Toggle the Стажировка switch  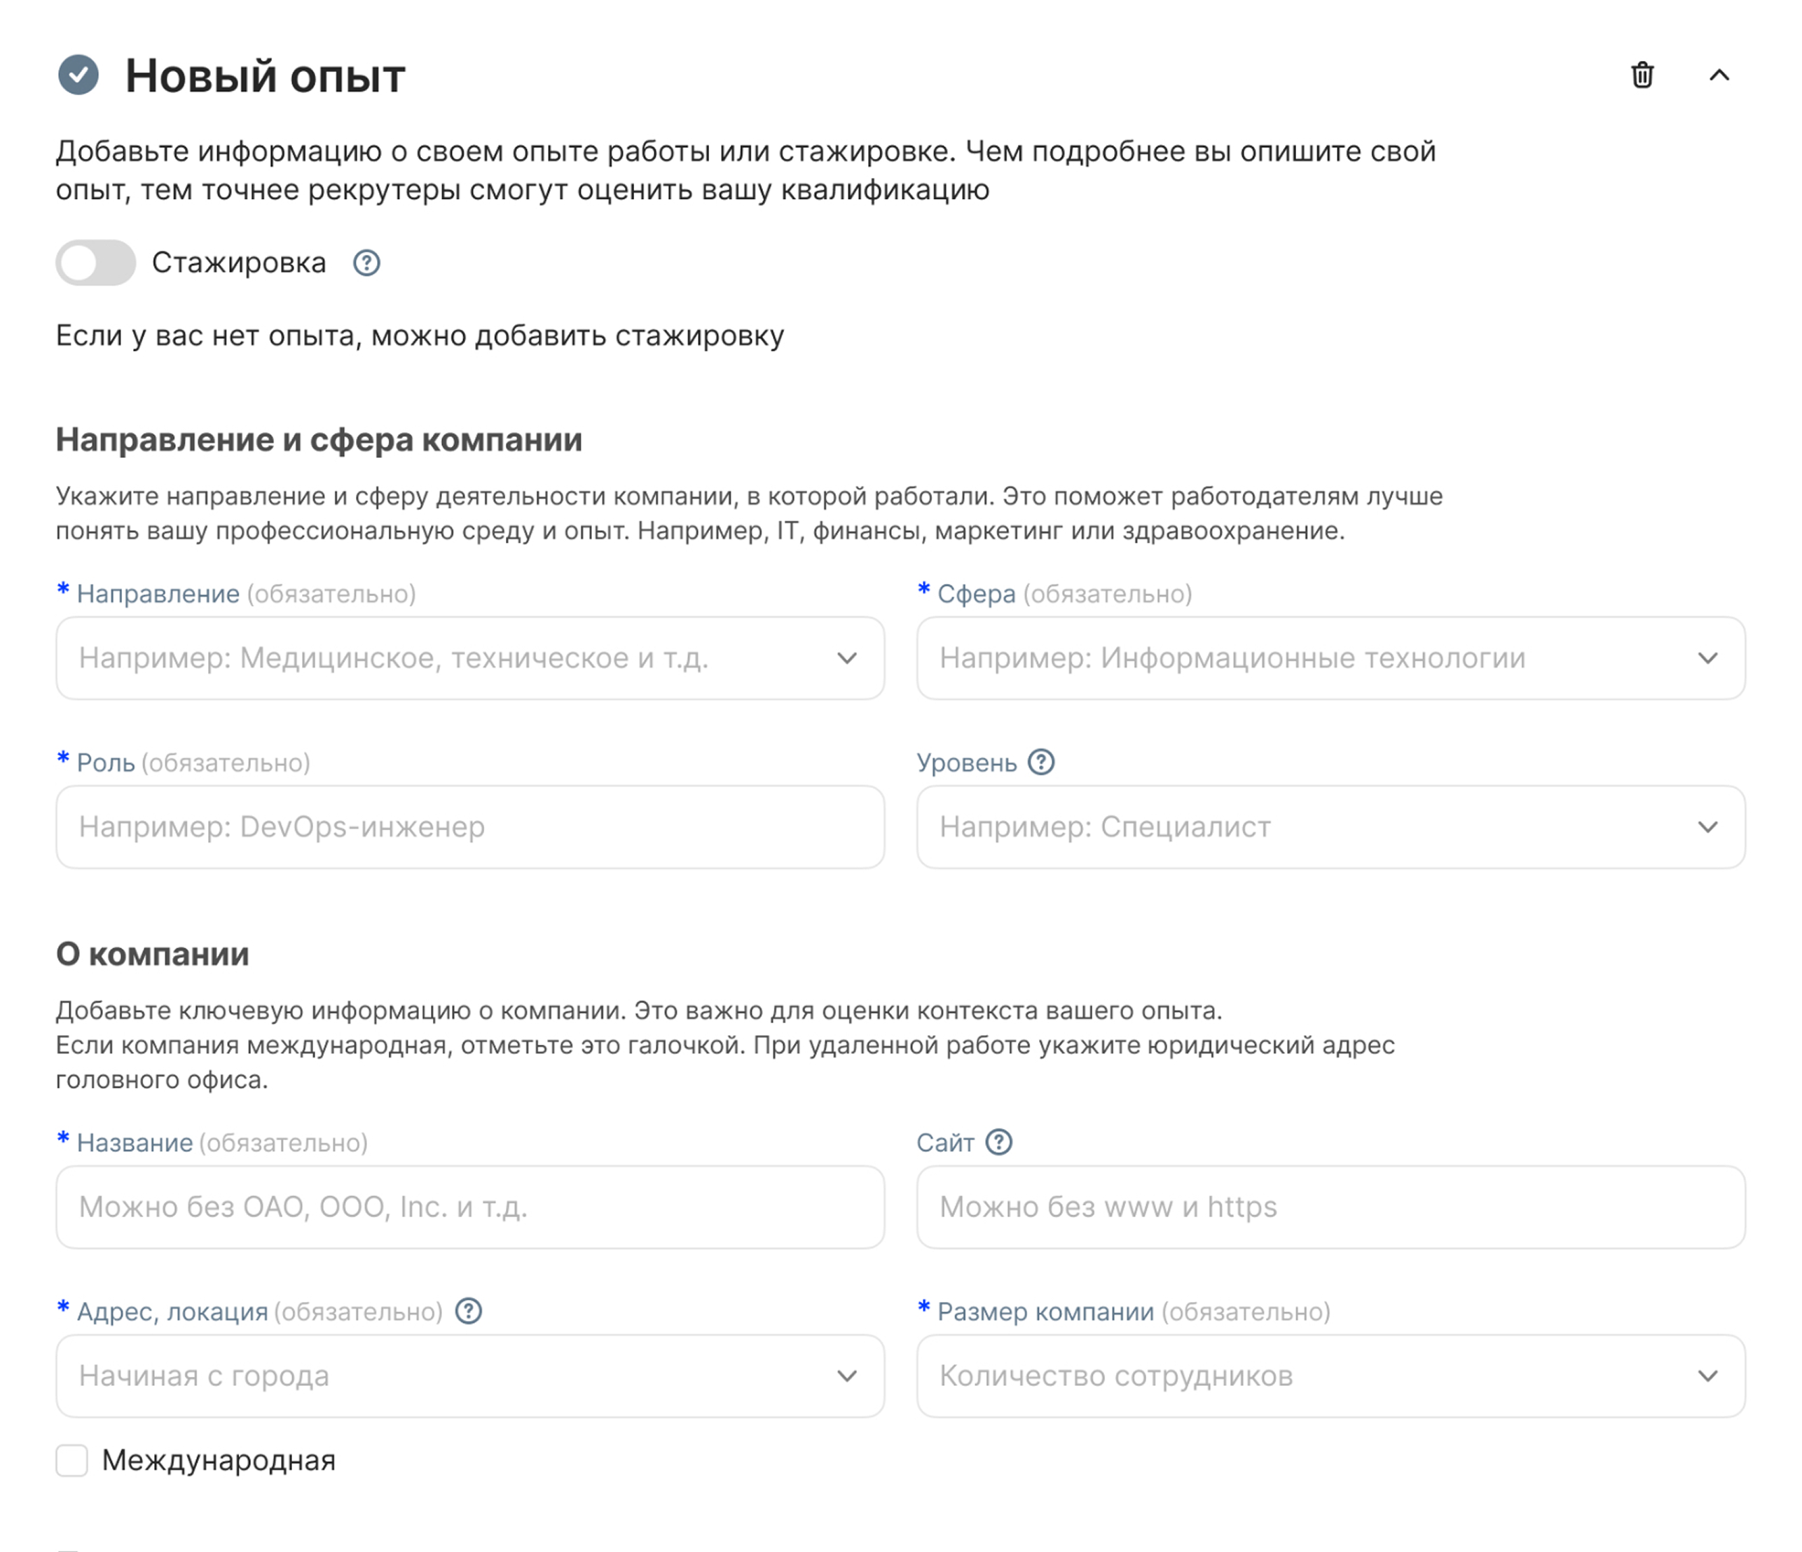(x=96, y=263)
